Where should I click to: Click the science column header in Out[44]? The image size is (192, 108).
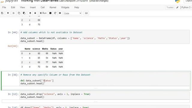36,49
